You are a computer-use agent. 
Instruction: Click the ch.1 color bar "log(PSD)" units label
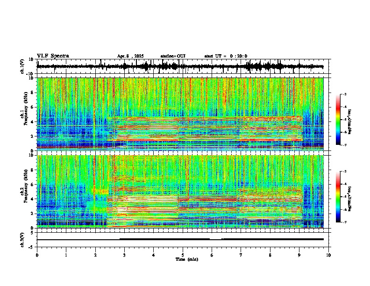349,122
